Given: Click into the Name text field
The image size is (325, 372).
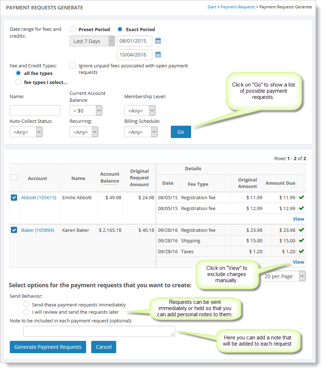Looking at the screenshot, I should tap(35, 110).
